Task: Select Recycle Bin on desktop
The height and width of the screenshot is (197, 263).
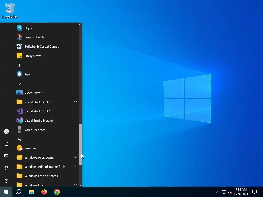Action: click(x=10, y=11)
